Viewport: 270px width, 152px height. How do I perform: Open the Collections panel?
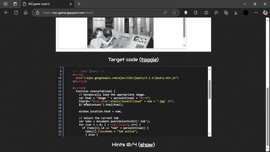pyautogui.click(x=226, y=13)
